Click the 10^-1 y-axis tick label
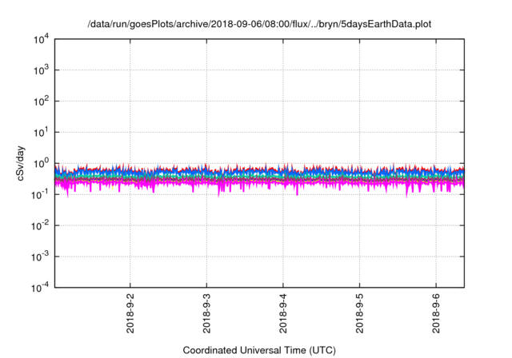This screenshot has height=358, width=512. pyautogui.click(x=41, y=194)
